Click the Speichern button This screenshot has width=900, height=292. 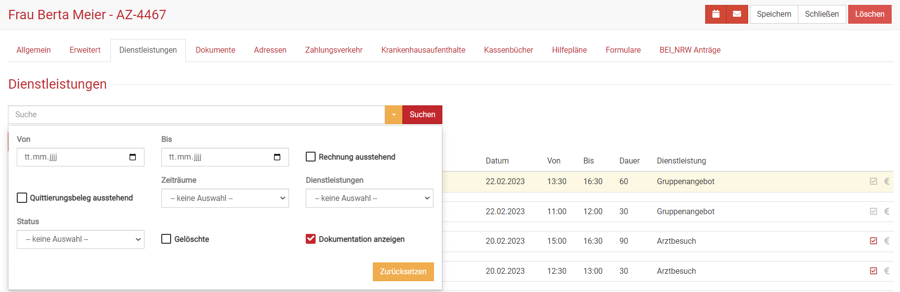coord(774,14)
